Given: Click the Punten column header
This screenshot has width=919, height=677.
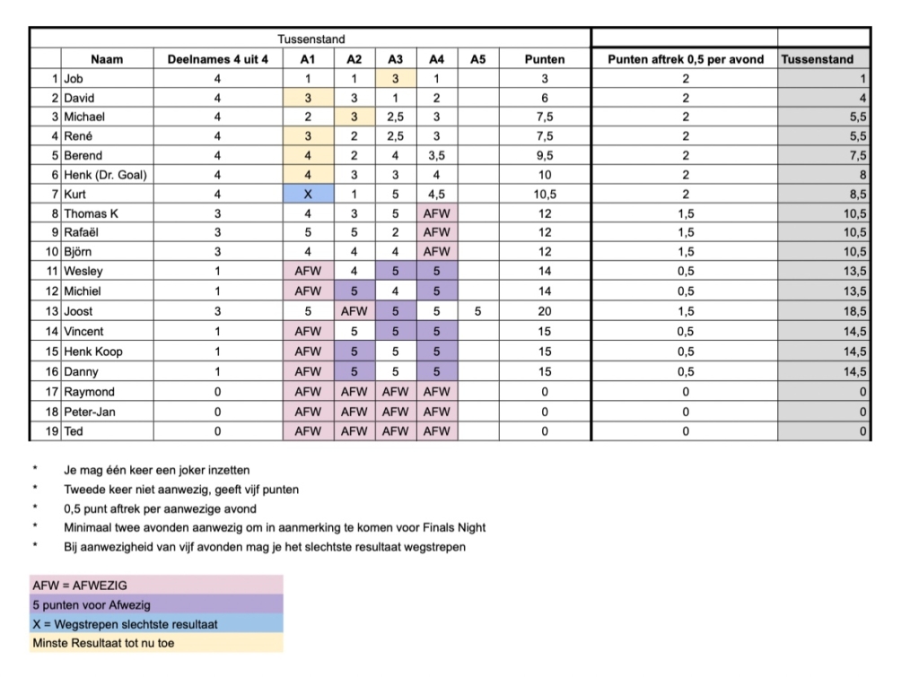Looking at the screenshot, I should pos(545,59).
